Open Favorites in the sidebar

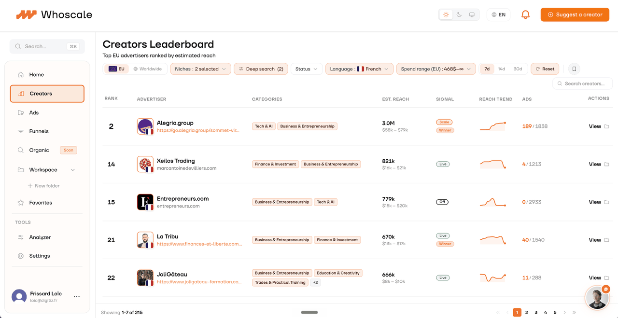[x=47, y=203]
